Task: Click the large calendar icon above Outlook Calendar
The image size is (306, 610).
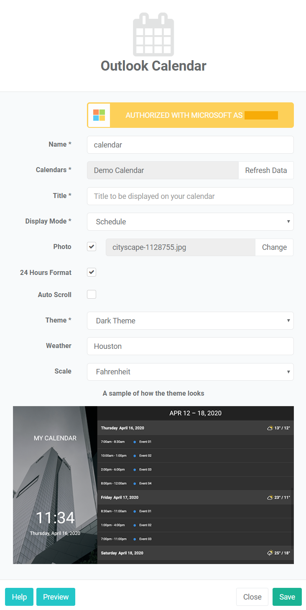Action: point(153,34)
